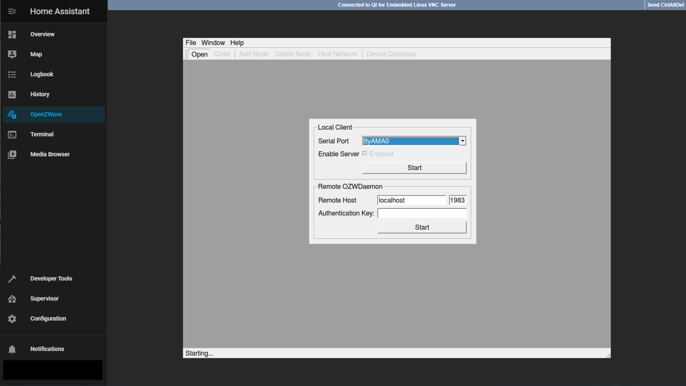
Task: Click the Authentication Key field
Action: coord(422,213)
